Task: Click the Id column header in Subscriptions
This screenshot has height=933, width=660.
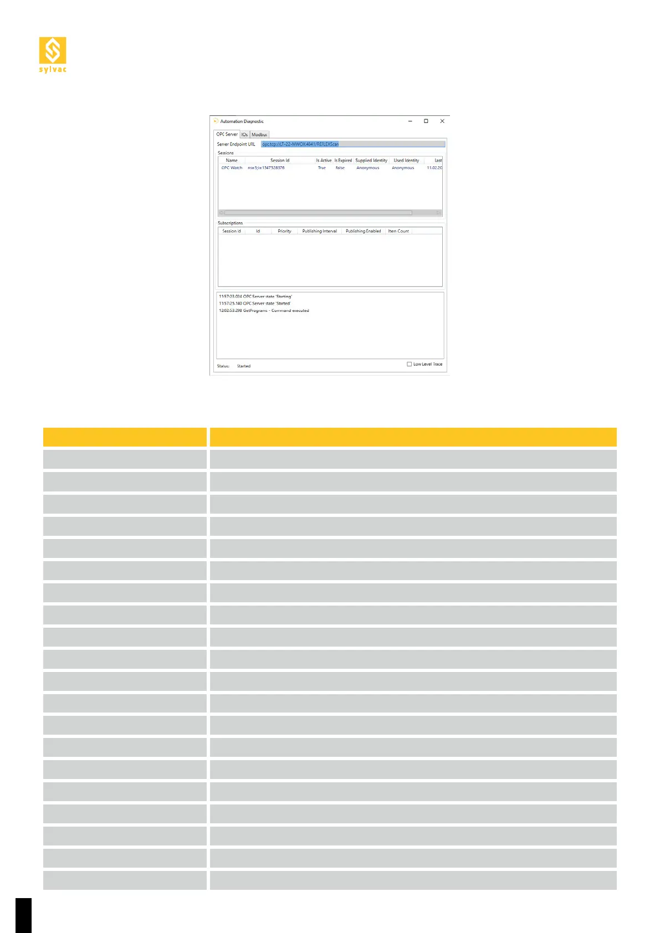Action: click(x=258, y=231)
